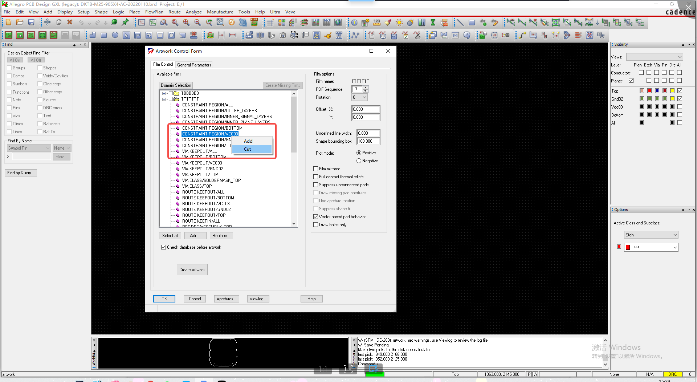Click the measure ruler 123 icon

click(x=377, y=23)
